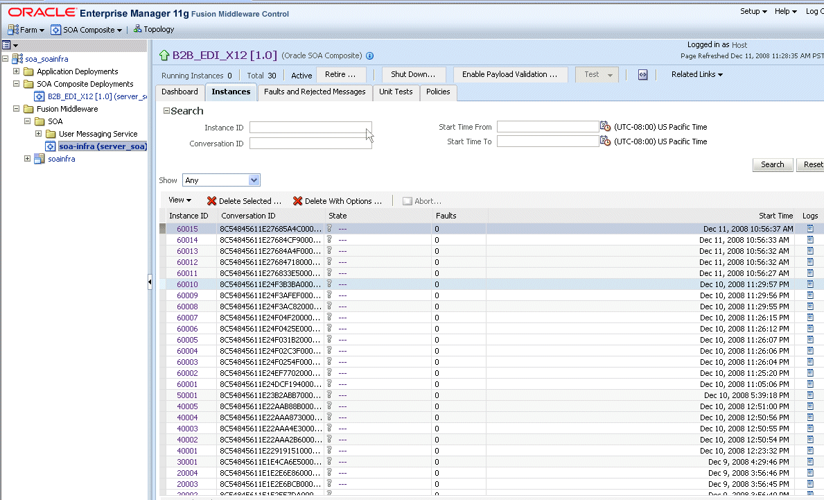Open the calendar picker for Start Time From
Image resolution: width=824 pixels, height=500 pixels.
[x=605, y=126]
